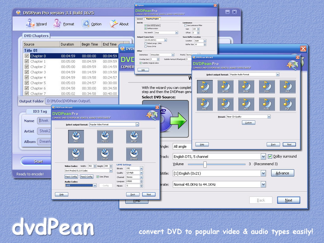Enable the Force 24 Hz checkbox
This screenshot has height=243, width=324.
coord(146,47)
